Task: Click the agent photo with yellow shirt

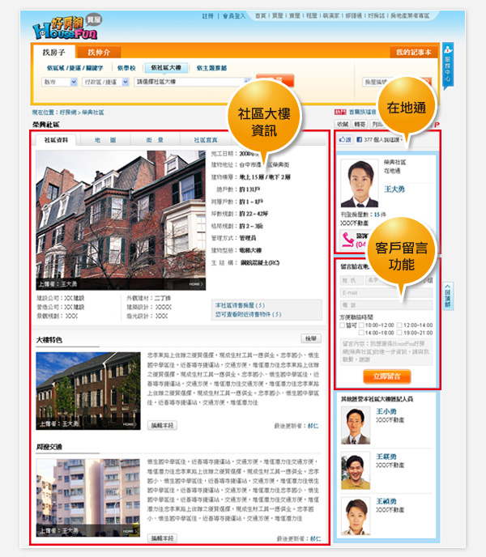Action: point(356,470)
